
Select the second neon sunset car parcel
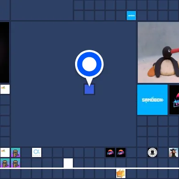click(x=121, y=152)
